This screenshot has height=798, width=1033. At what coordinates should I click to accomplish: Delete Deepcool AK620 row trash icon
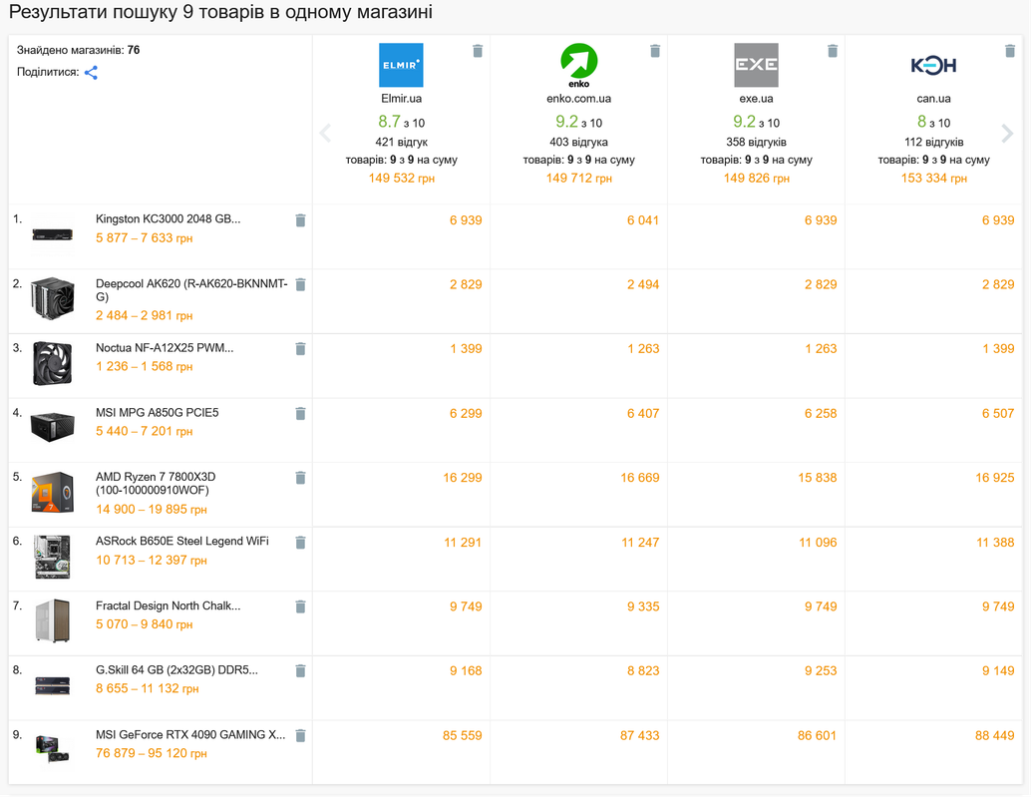pyautogui.click(x=300, y=284)
